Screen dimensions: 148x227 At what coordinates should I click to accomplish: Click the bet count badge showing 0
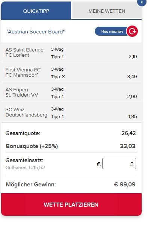point(142,2)
